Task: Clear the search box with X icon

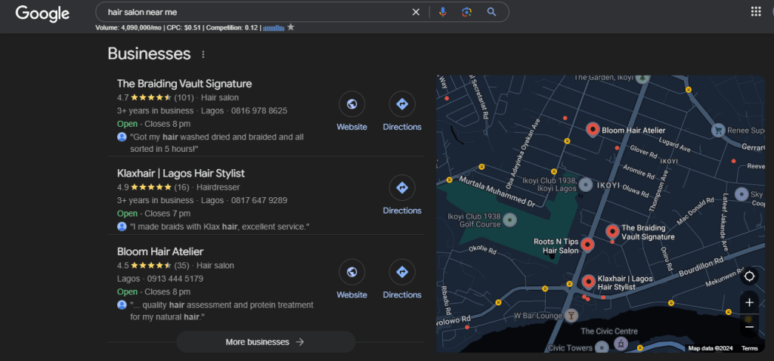Action: (416, 12)
